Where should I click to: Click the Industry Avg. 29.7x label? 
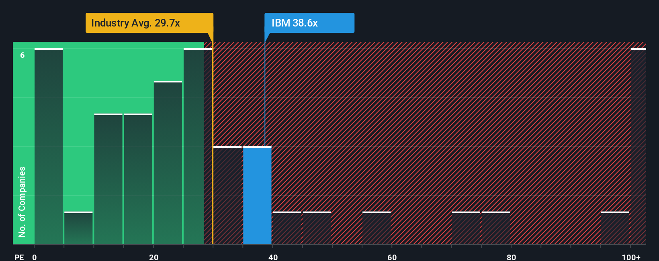(x=149, y=23)
